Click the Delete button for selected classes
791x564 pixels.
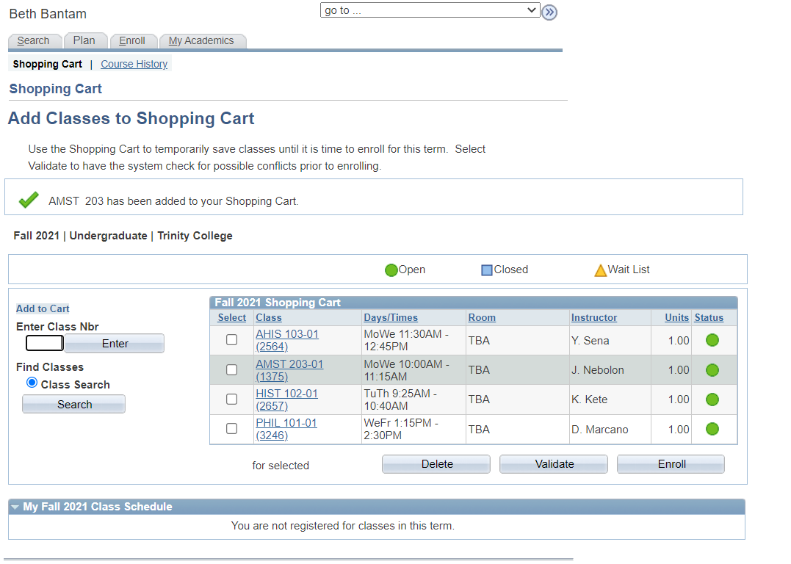(436, 464)
